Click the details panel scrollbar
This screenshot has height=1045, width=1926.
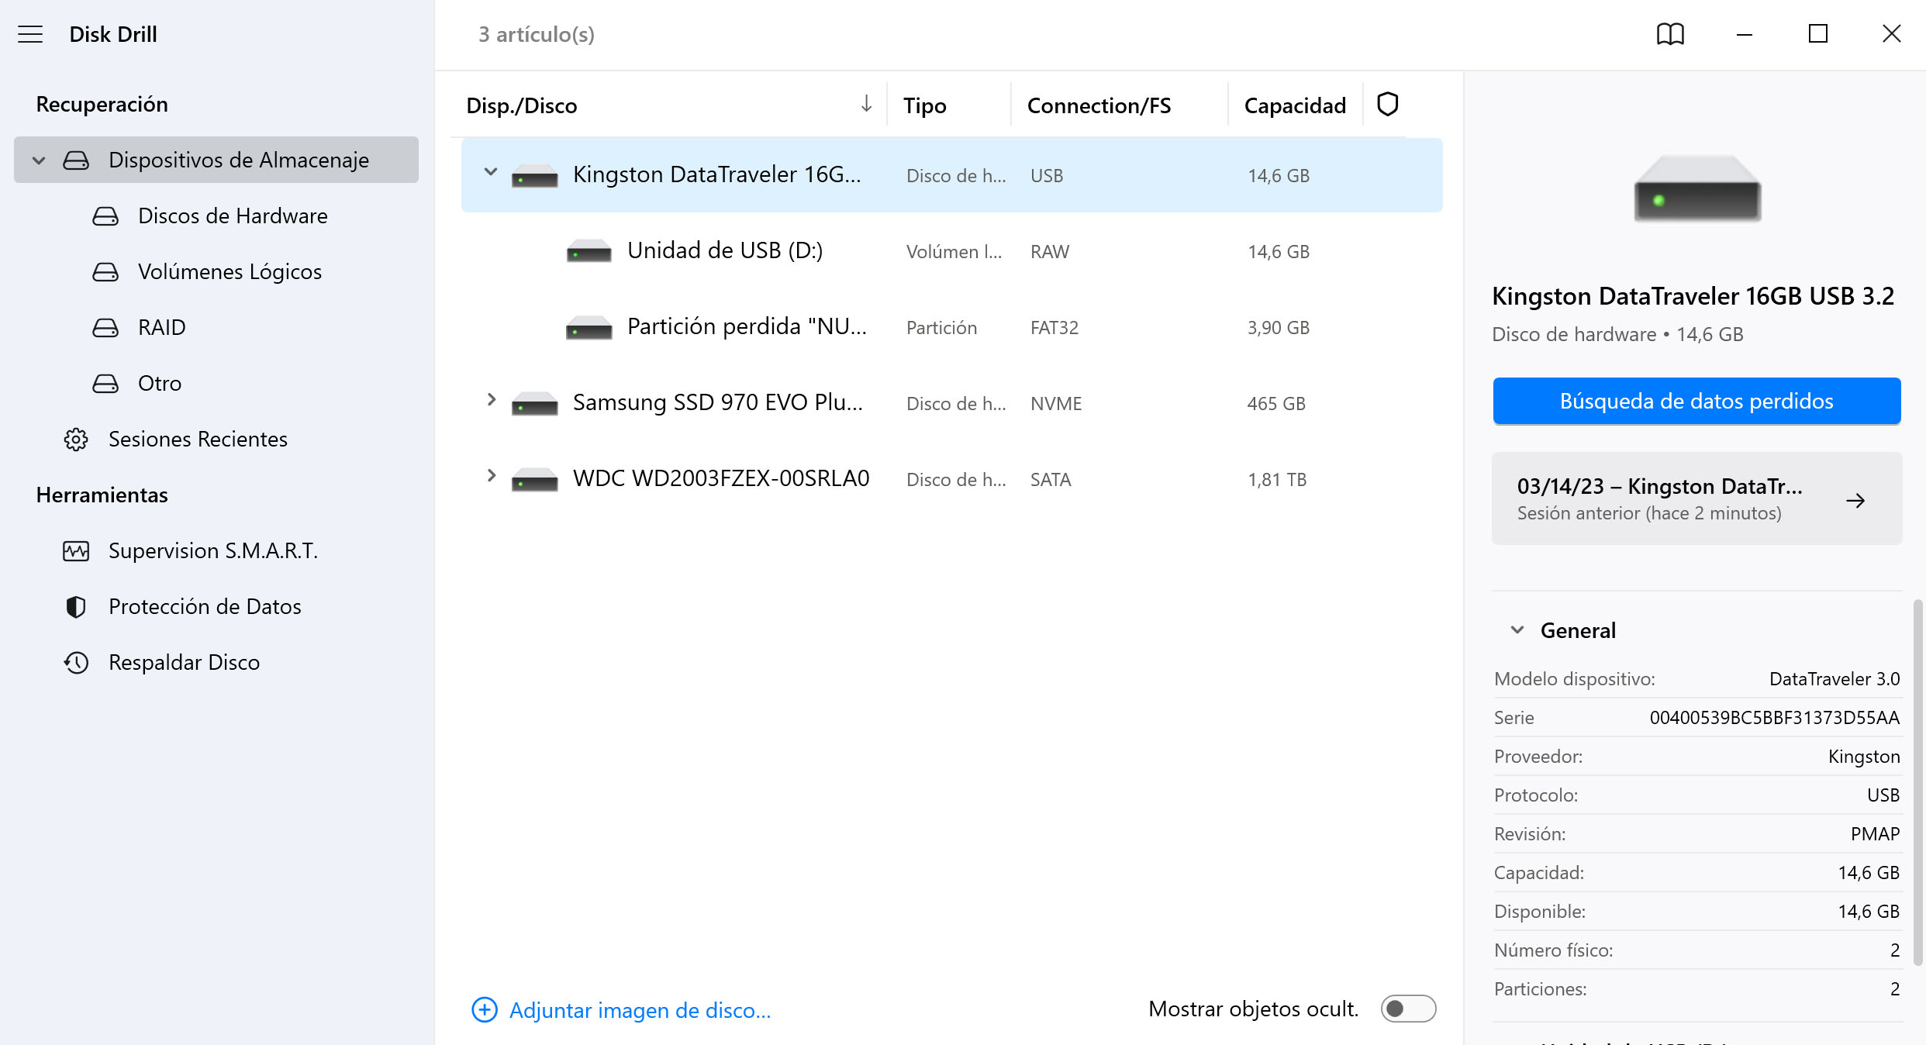coord(1917,781)
